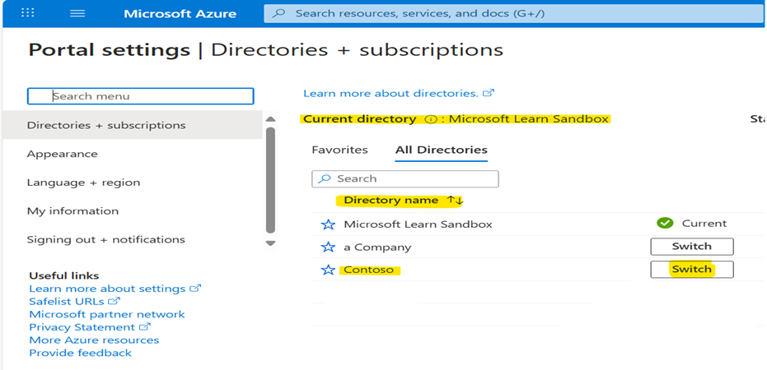Viewport: 767px width, 370px height.
Task: Open the hamburger portal menu
Action: [77, 13]
